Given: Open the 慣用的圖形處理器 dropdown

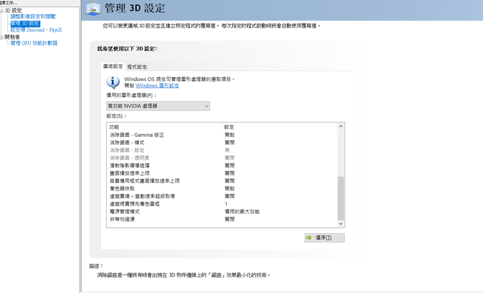Looking at the screenshot, I should 158,106.
